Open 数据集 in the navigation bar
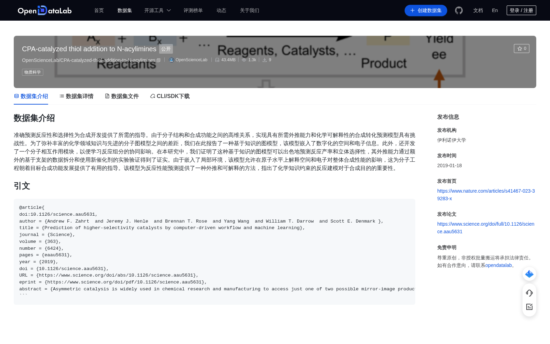550x344 pixels. coord(125,10)
